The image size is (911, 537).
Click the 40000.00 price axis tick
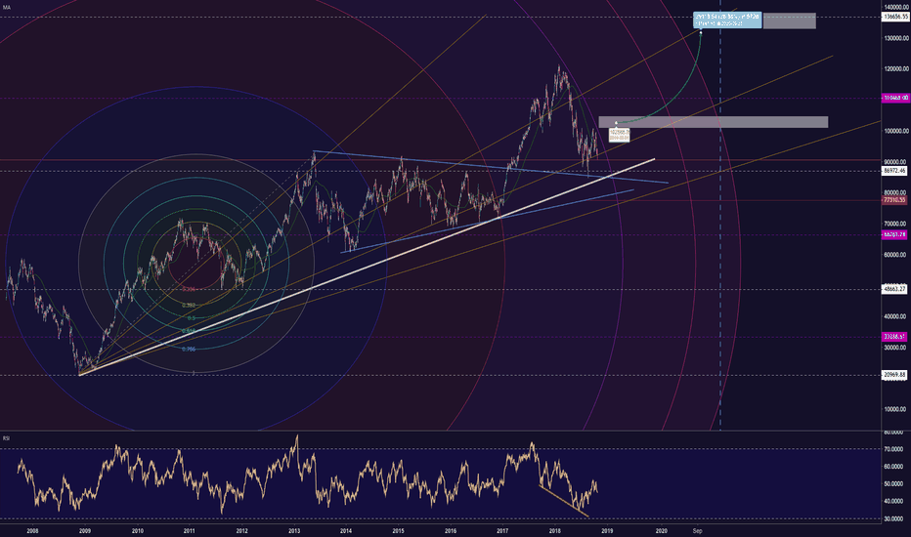pyautogui.click(x=895, y=316)
